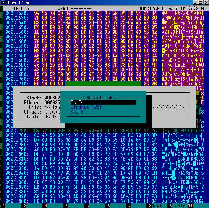Click the Block value field
The image size is (209, 208).
coord(52,98)
